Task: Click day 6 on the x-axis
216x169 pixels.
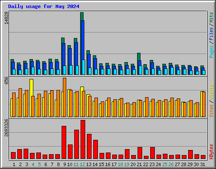Action: 46,164
